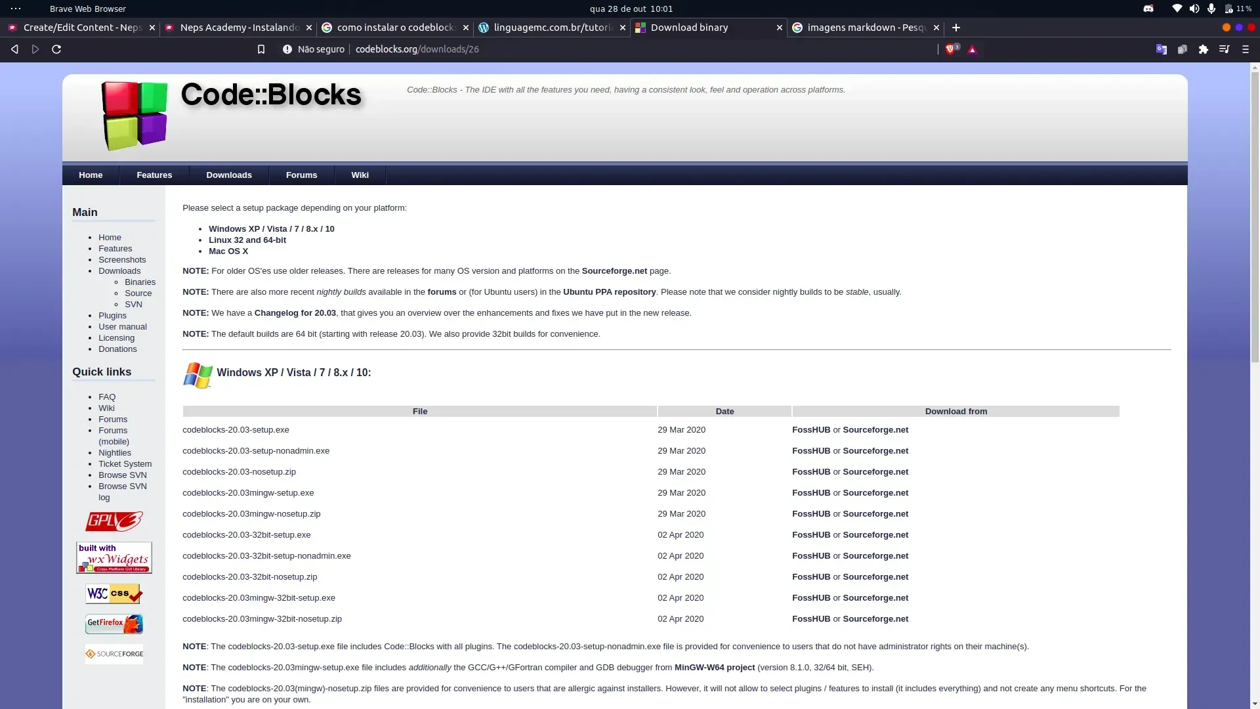The width and height of the screenshot is (1260, 709).
Task: Close the 'imagens markdown' tab
Action: [936, 28]
